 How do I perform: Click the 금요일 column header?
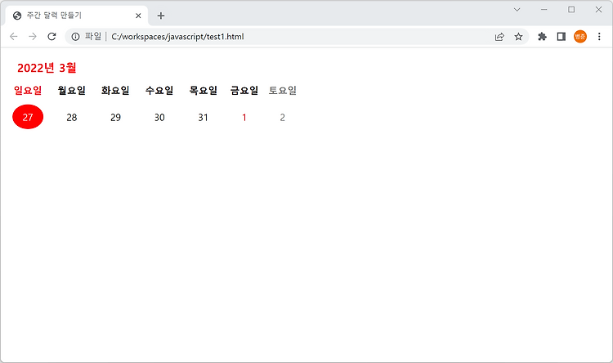(244, 91)
